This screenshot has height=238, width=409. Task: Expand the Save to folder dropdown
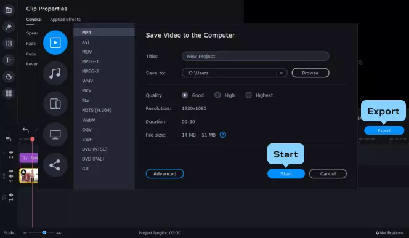pyautogui.click(x=281, y=73)
